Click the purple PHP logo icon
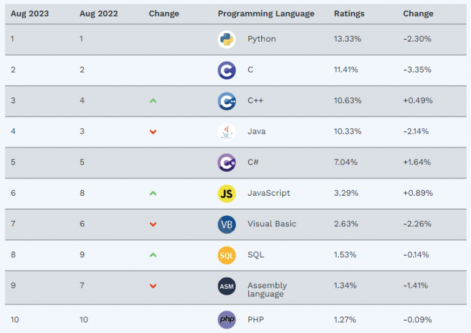This screenshot has height=333, width=471. point(226,320)
